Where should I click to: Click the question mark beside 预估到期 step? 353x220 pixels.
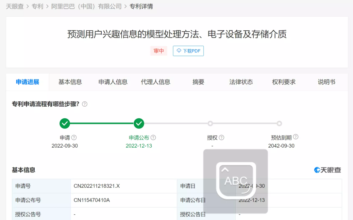(296, 137)
